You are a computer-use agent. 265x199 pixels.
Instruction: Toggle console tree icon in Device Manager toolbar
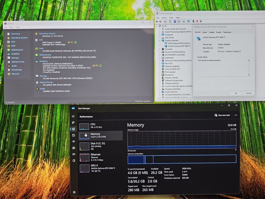[165, 21]
